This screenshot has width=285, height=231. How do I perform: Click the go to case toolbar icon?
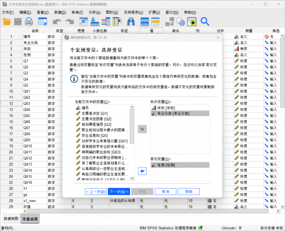click(x=83, y=22)
